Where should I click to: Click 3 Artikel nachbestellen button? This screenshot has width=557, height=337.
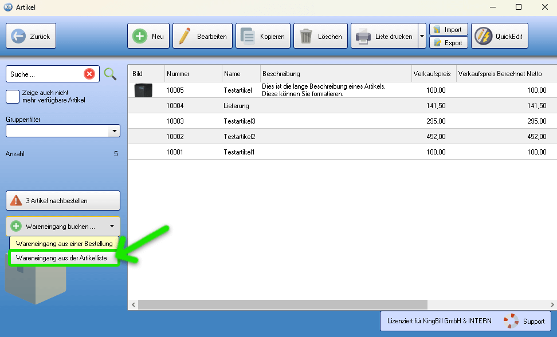[x=63, y=201]
